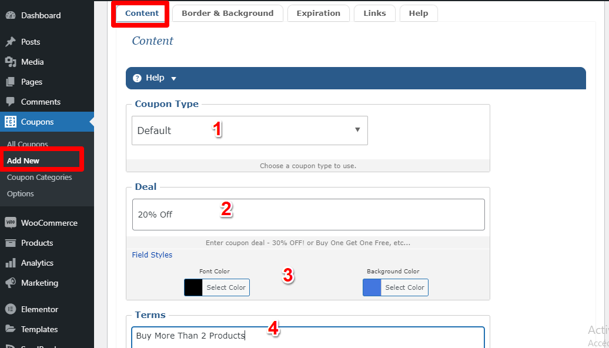609x348 pixels.
Task: Switch to the Links tab
Action: [375, 13]
